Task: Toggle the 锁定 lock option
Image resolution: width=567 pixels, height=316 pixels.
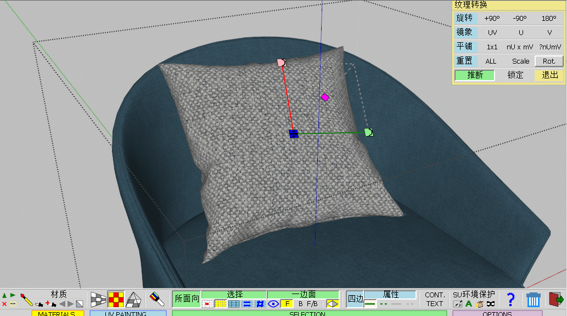Action: click(515, 75)
